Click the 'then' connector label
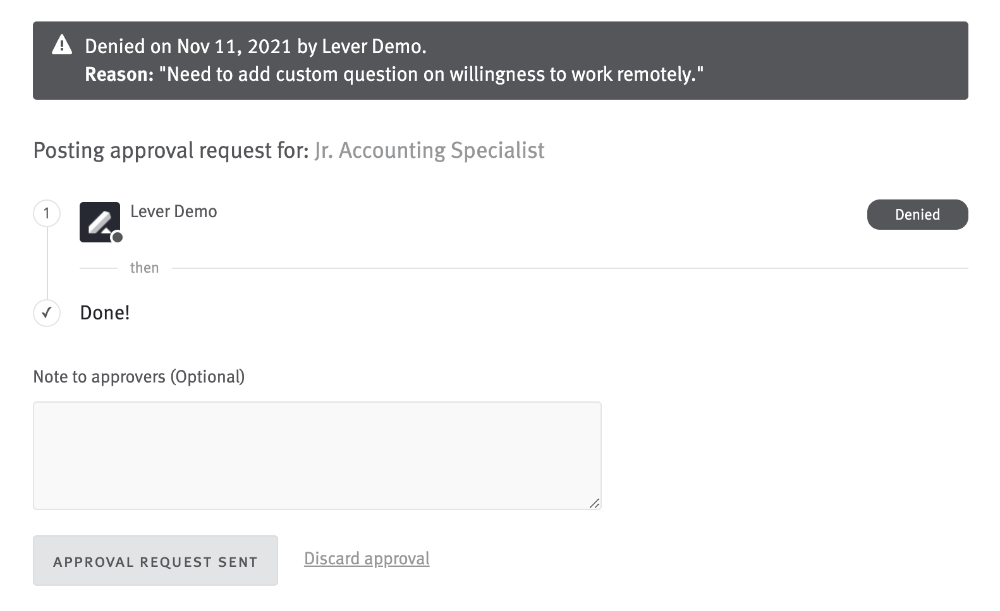This screenshot has width=1000, height=611. pyautogui.click(x=145, y=268)
